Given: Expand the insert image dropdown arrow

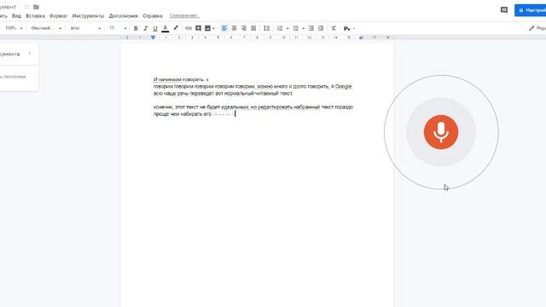Looking at the screenshot, I should pos(213,28).
